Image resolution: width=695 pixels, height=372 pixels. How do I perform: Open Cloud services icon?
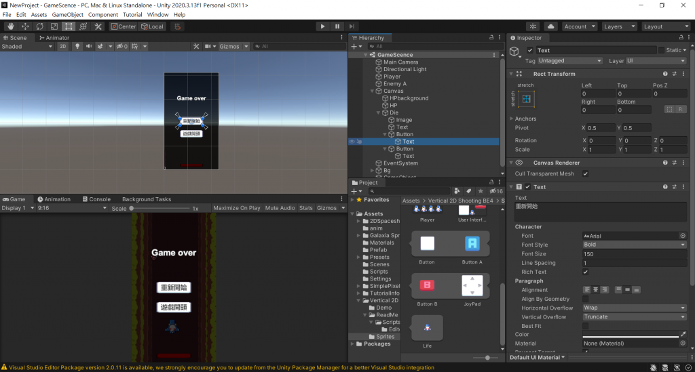(551, 26)
